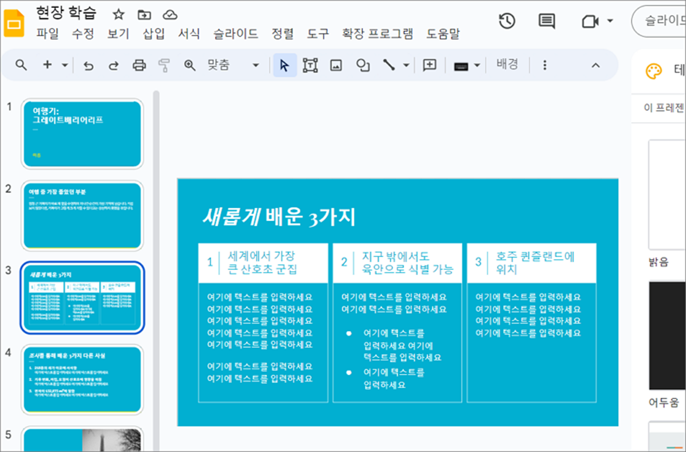The height and width of the screenshot is (452, 686).
Task: Click the slide title 새롭게 배운 3가지
Action: (279, 217)
